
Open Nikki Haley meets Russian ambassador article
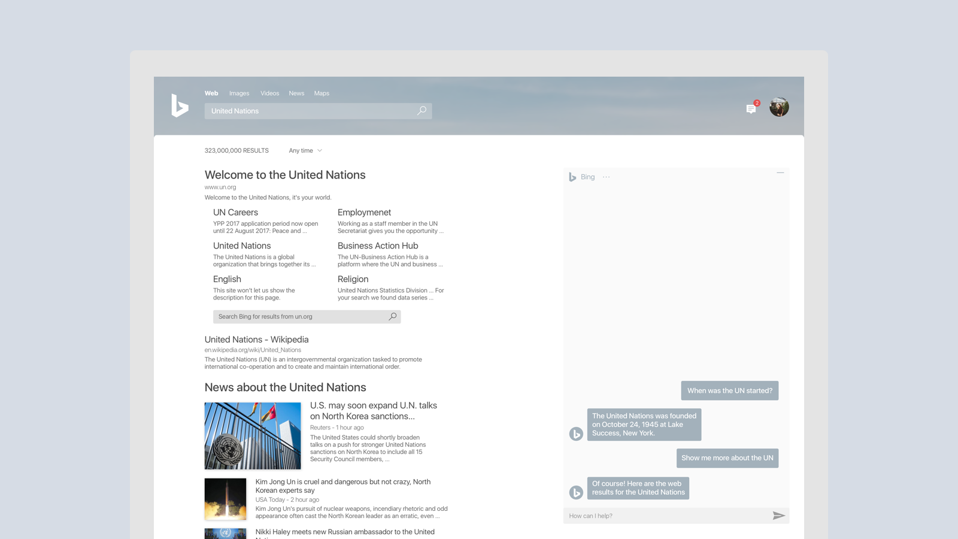(x=345, y=532)
